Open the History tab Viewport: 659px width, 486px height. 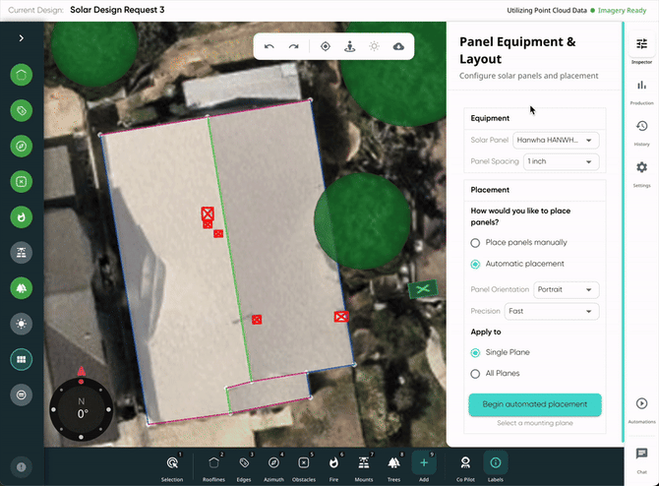pyautogui.click(x=641, y=130)
